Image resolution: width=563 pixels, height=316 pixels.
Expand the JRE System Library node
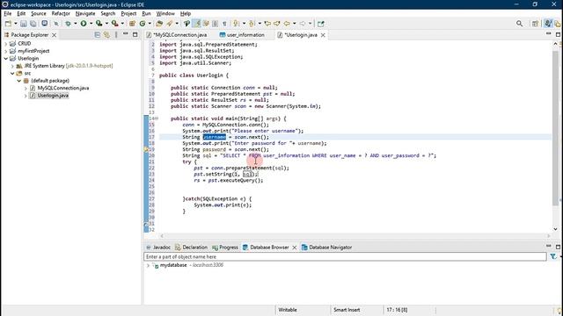(x=12, y=66)
